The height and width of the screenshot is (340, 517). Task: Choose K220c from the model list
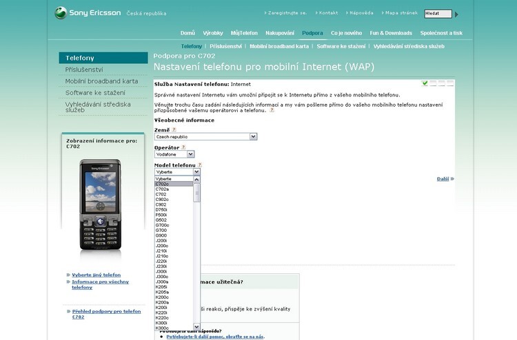[x=174, y=317]
